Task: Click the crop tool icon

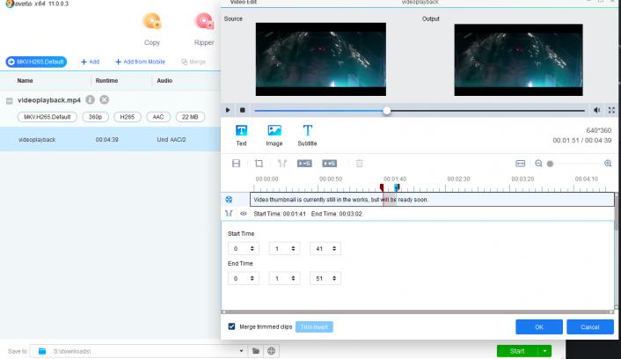Action: click(259, 164)
